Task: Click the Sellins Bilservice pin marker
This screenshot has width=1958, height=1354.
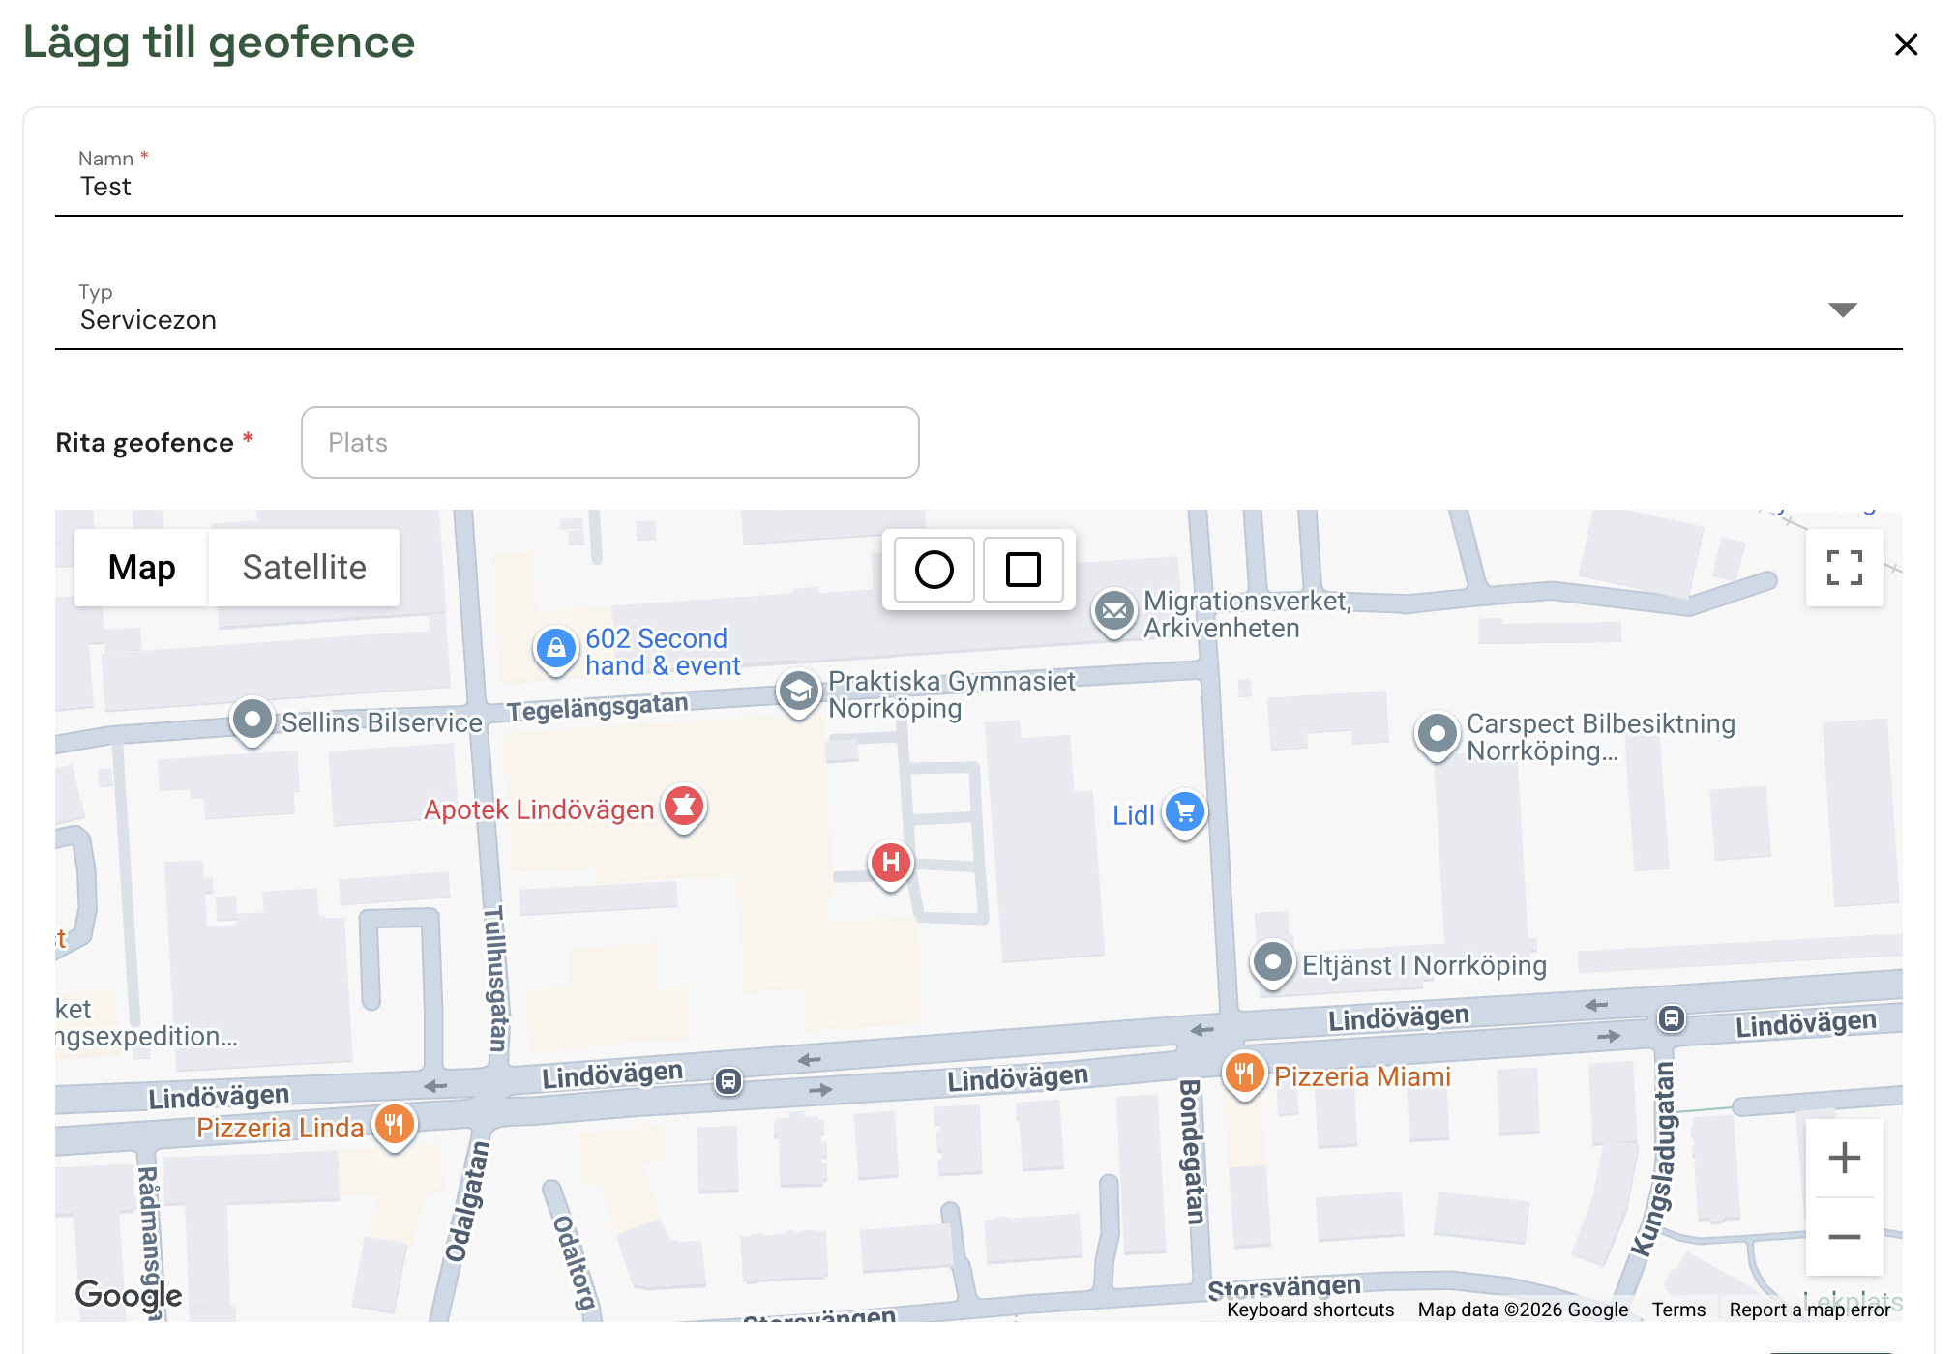Action: (x=252, y=721)
